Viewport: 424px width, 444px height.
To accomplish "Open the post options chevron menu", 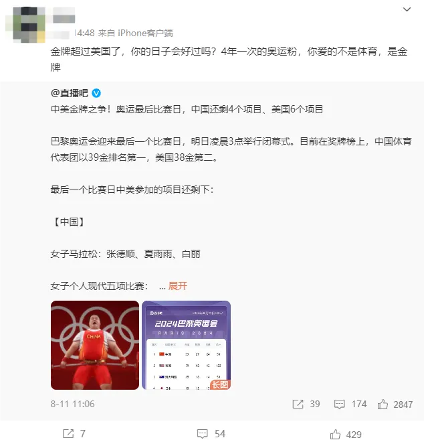I will point(407,9).
